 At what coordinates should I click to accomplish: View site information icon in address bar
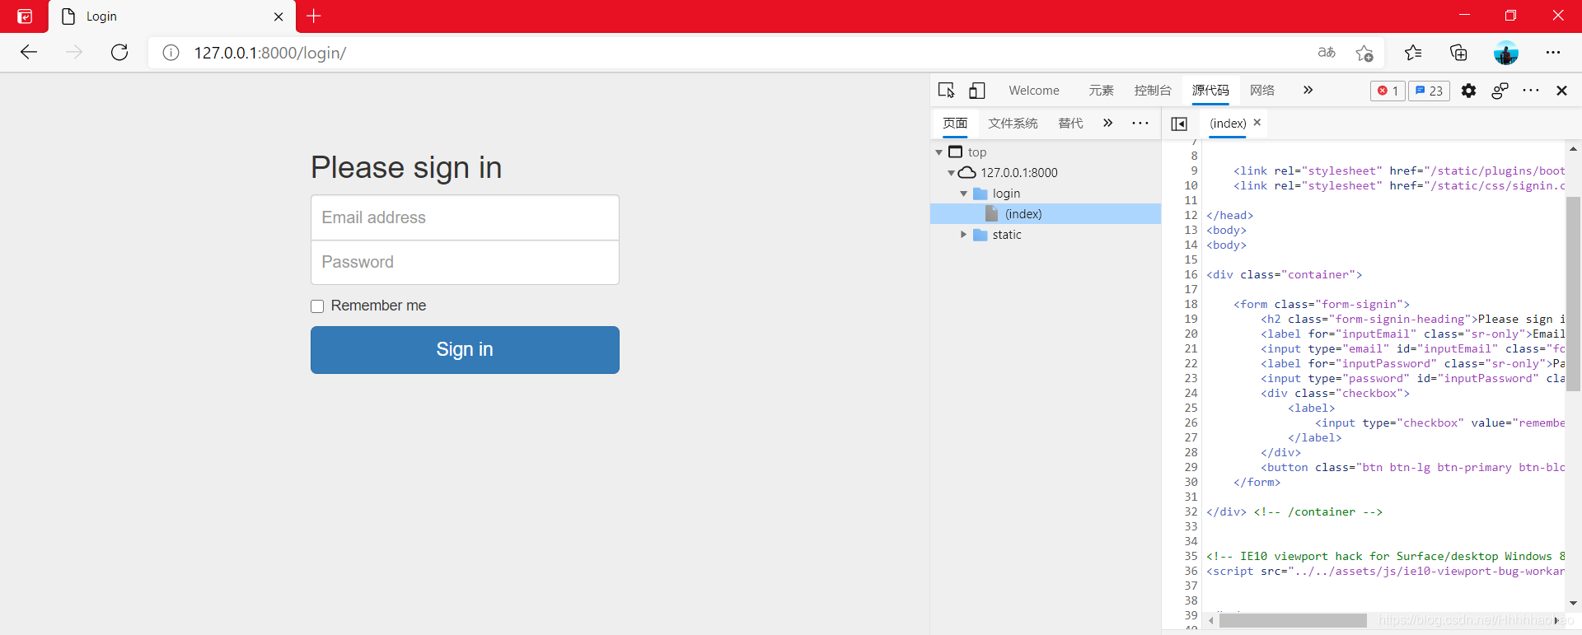click(x=171, y=53)
